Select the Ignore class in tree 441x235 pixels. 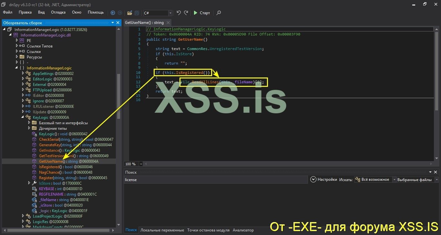(x=48, y=101)
